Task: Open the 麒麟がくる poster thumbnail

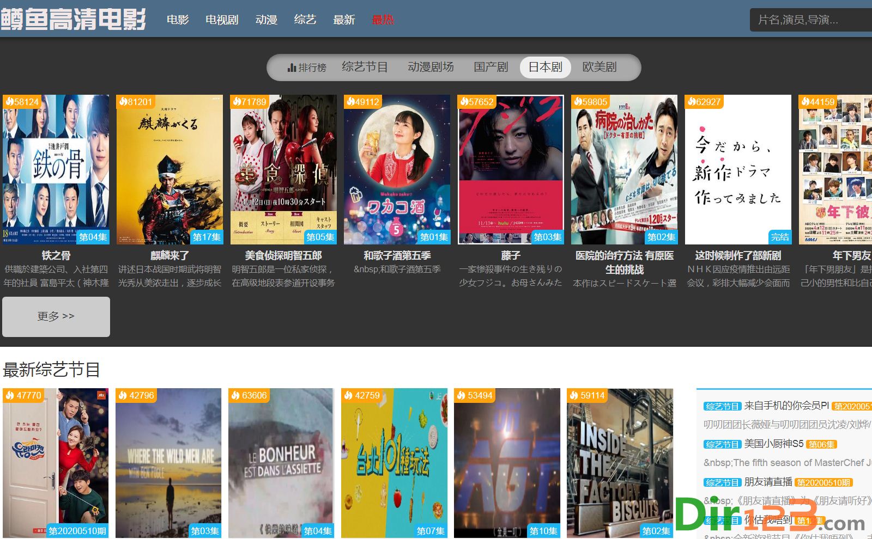Action: pyautogui.click(x=169, y=169)
